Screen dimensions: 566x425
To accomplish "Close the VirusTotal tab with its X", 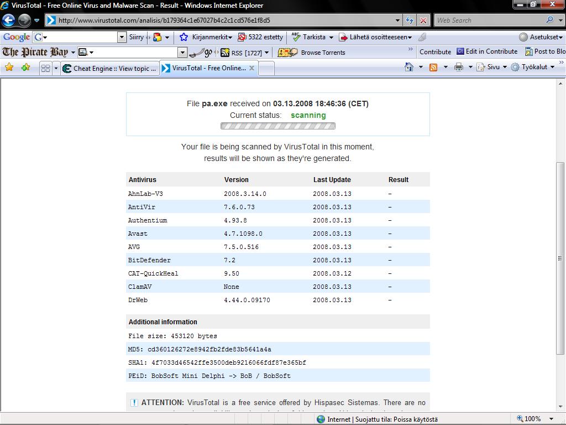I will [251, 68].
